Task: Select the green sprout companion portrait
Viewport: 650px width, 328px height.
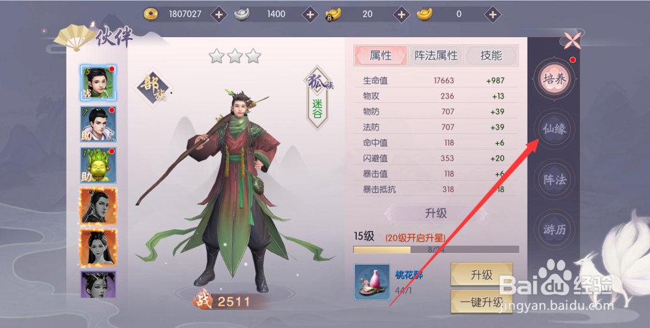Action: pos(98,165)
